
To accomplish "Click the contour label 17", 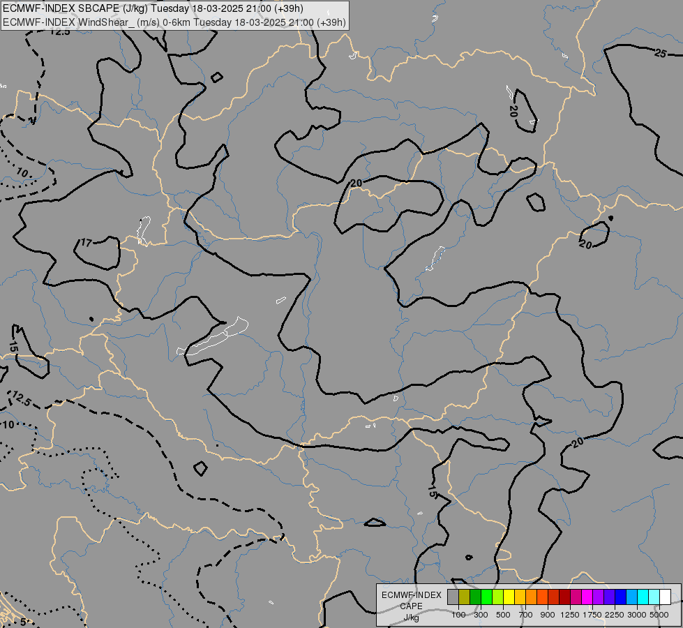I will pyautogui.click(x=87, y=243).
